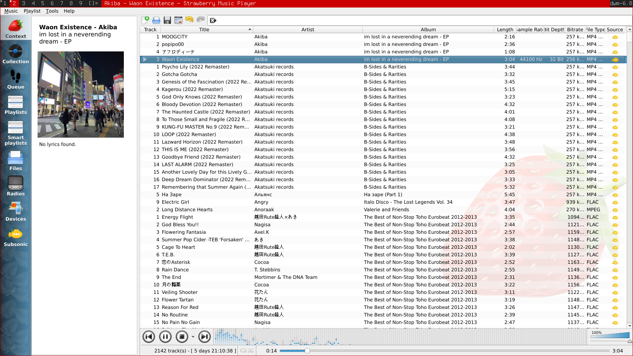Click the playlist scrollbar up arrow
The image size is (633, 356).
(629, 29)
